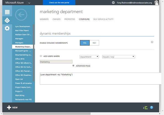164x115 pixels.
Task: Select Project X group
Action: pos(19,91)
